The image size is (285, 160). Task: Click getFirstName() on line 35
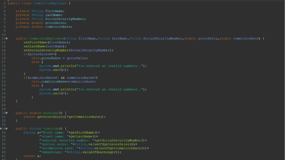tap(84, 132)
